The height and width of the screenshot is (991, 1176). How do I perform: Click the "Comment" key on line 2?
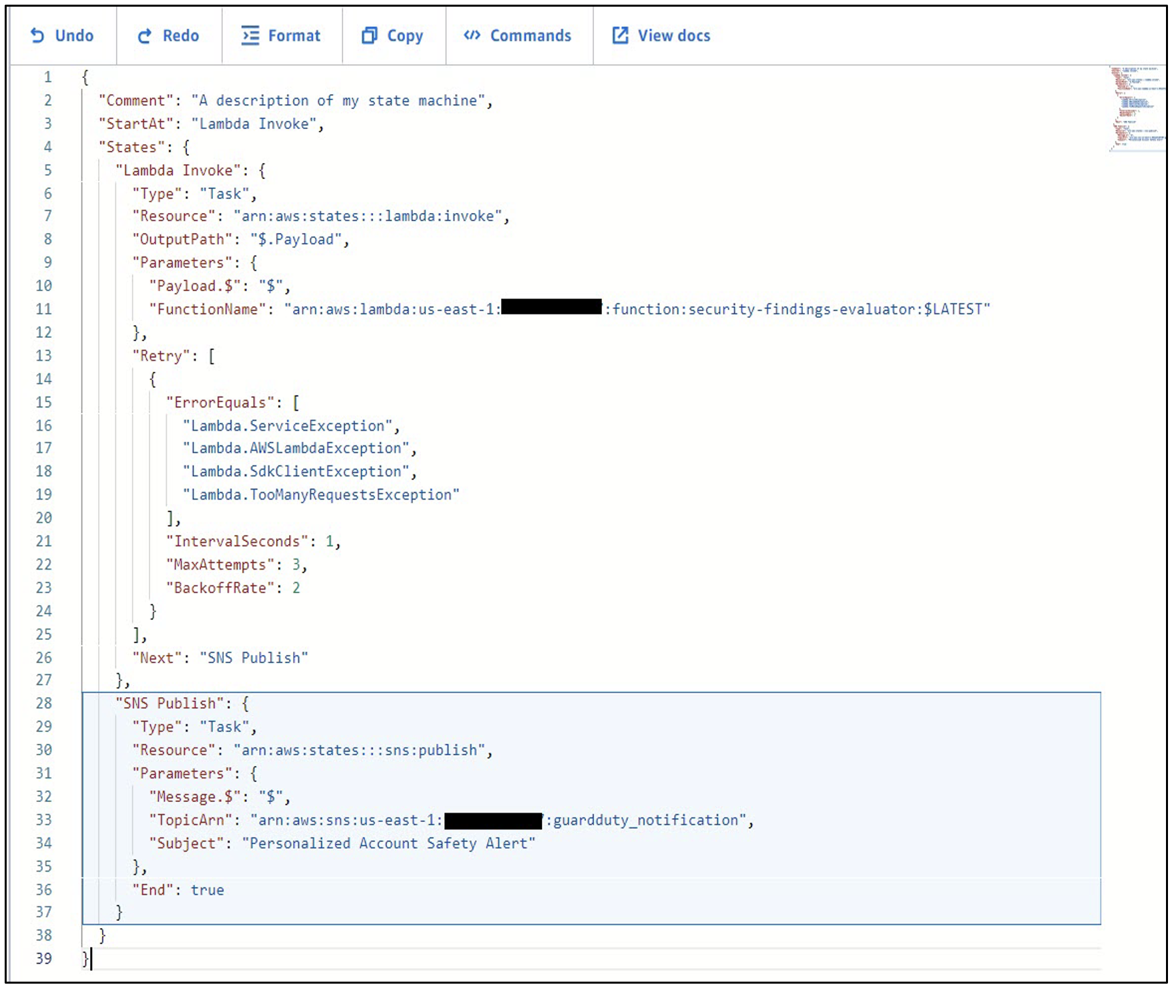click(x=136, y=101)
